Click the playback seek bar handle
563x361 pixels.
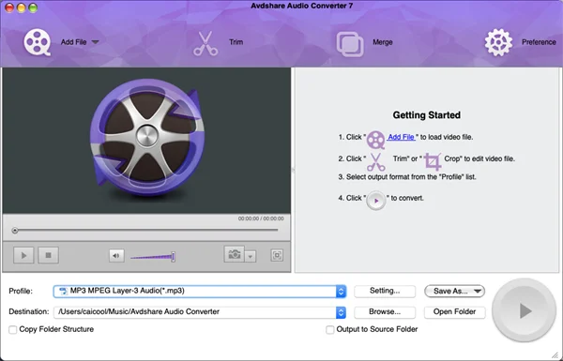[x=15, y=231]
